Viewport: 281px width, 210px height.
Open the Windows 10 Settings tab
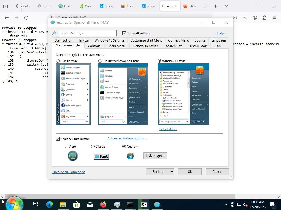point(110,40)
